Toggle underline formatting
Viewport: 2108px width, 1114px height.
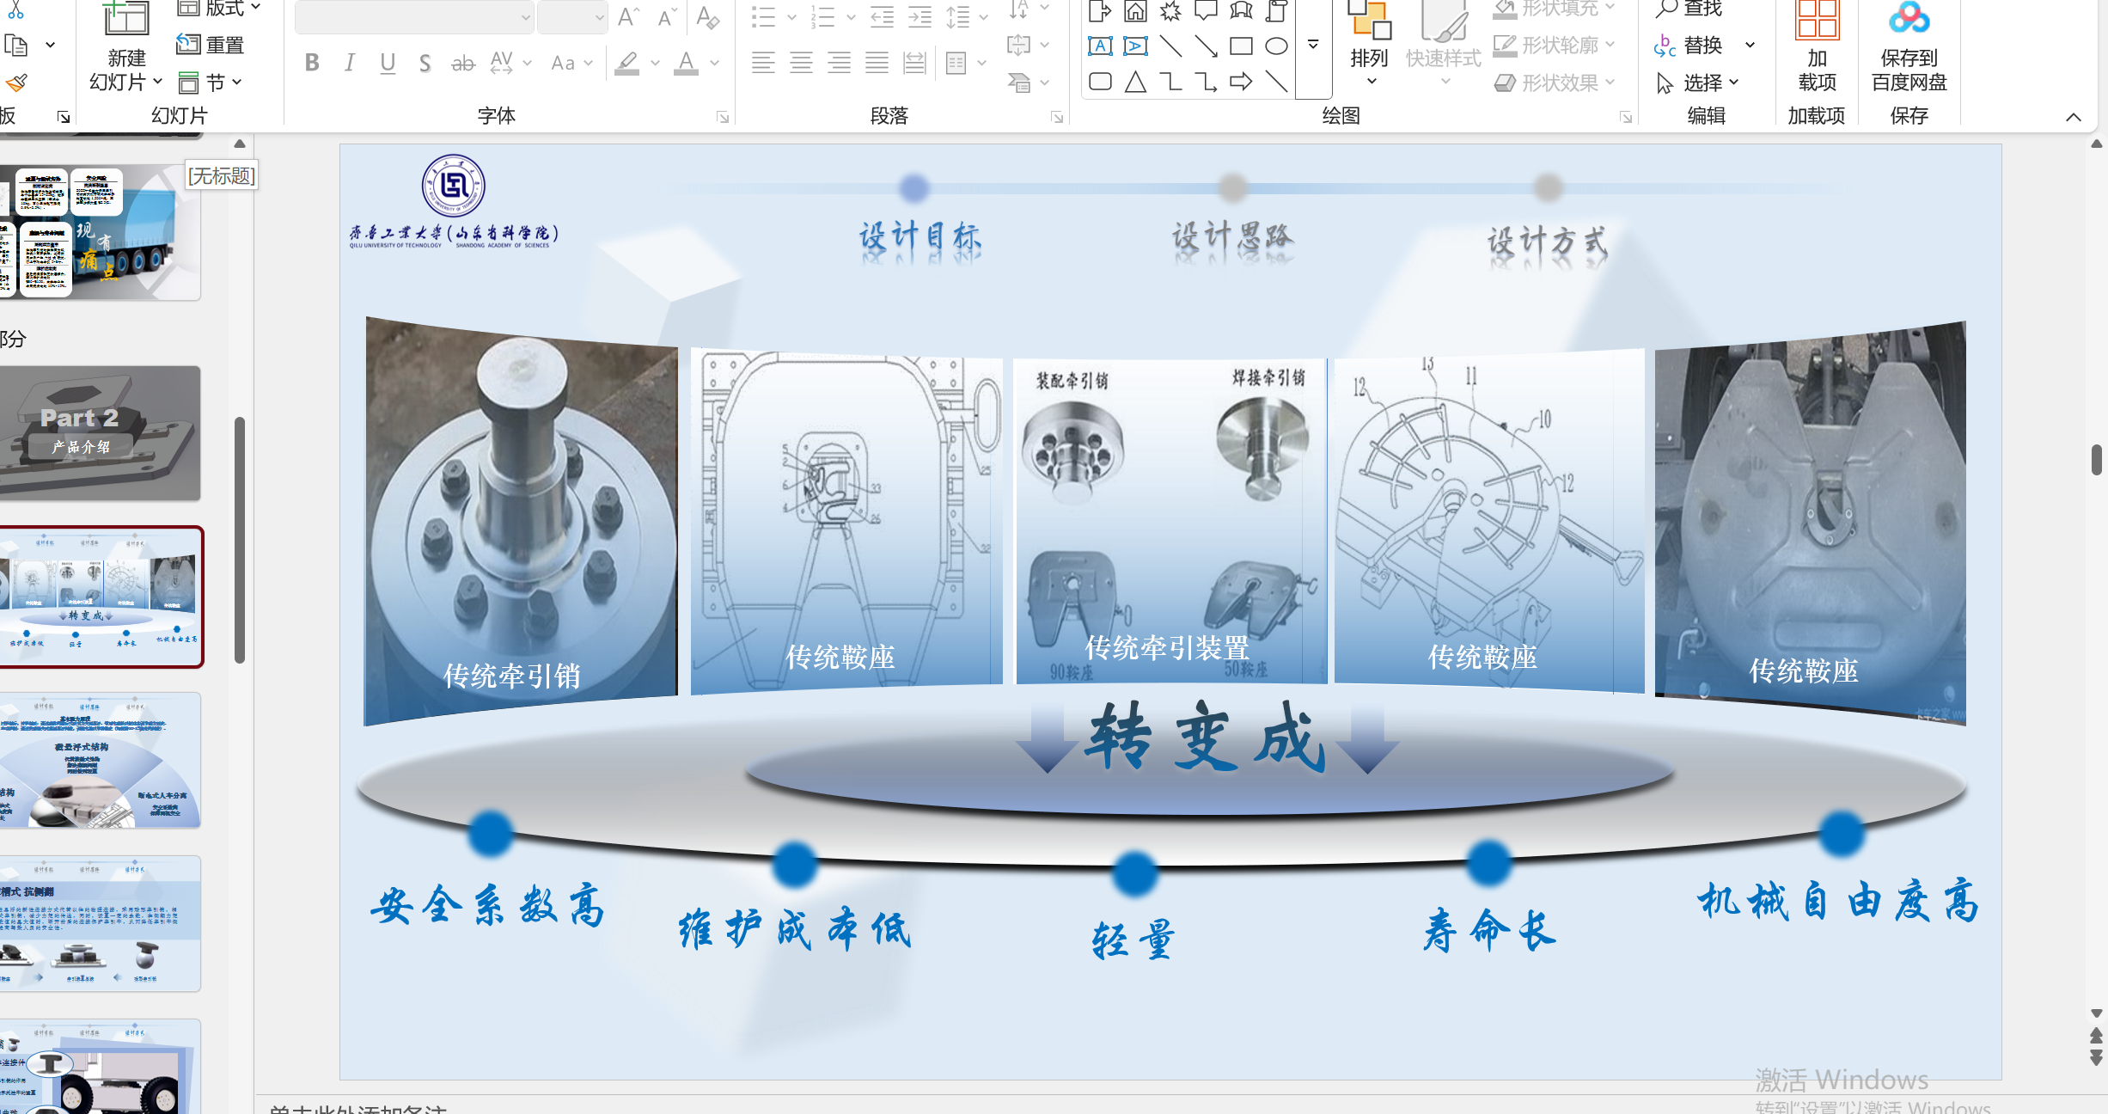coord(388,63)
